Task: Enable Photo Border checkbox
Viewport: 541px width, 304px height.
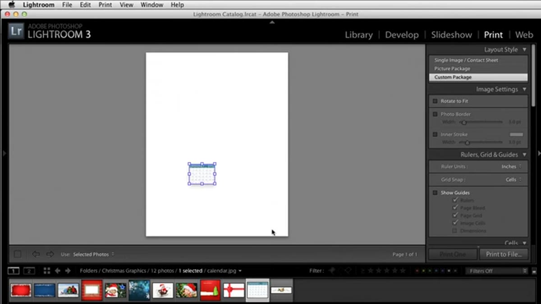Action: coord(435,114)
